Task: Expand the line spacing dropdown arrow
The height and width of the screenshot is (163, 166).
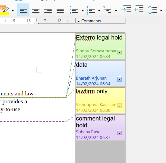Action: point(161,10)
